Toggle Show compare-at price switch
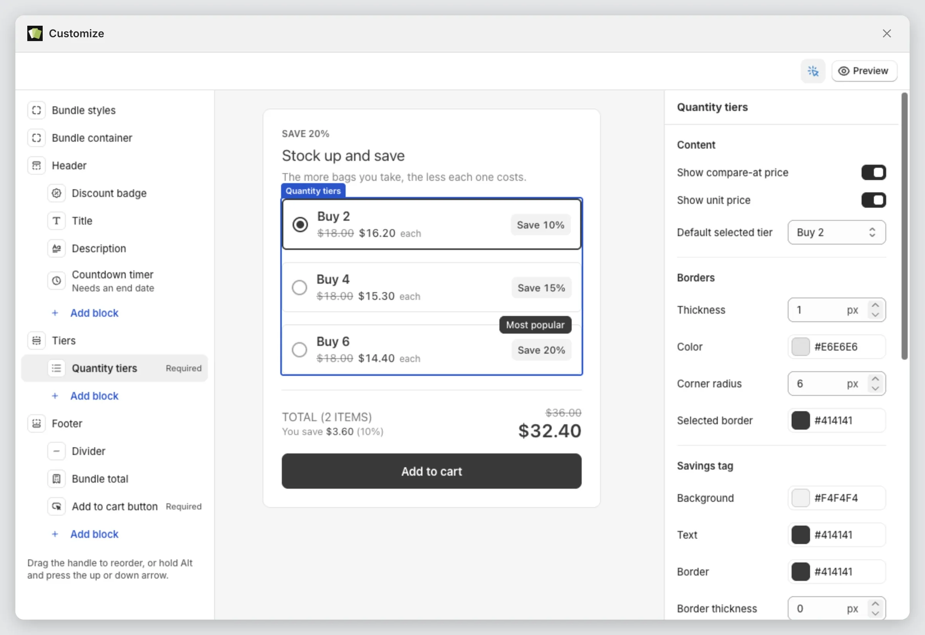Screen dimensions: 925x635 coord(873,173)
